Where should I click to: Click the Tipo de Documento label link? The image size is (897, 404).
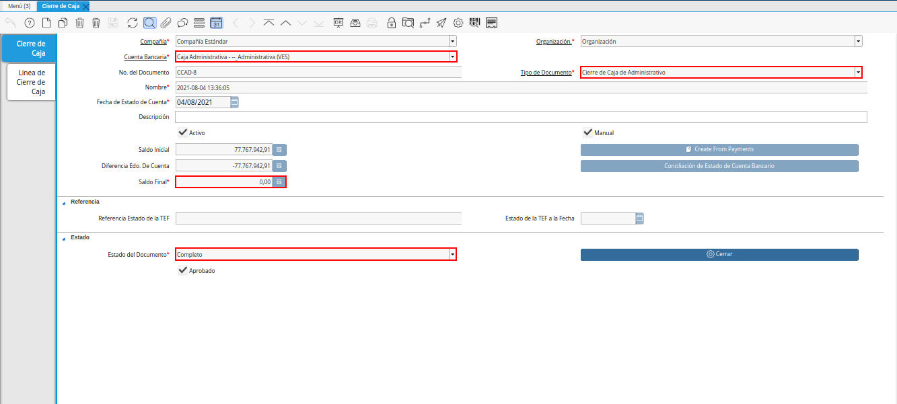[x=546, y=73]
